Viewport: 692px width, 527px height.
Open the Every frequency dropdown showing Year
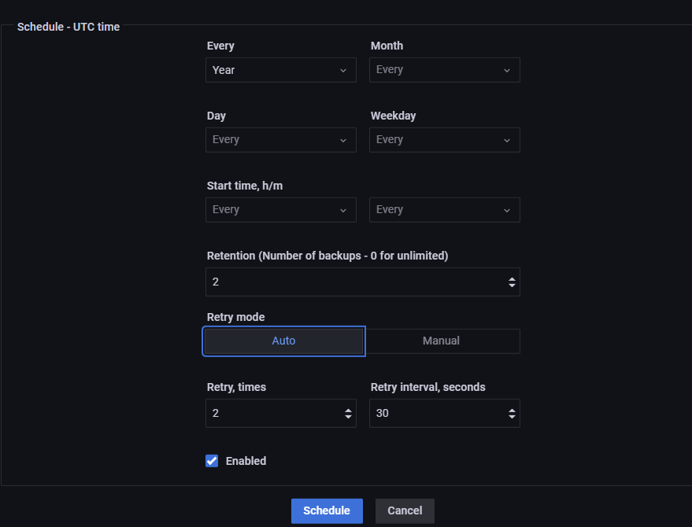coord(281,70)
